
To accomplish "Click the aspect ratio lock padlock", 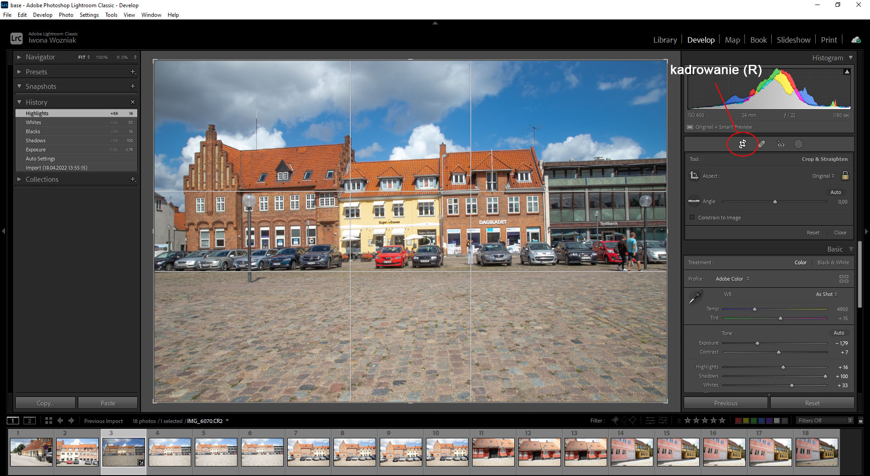I will click(x=845, y=176).
